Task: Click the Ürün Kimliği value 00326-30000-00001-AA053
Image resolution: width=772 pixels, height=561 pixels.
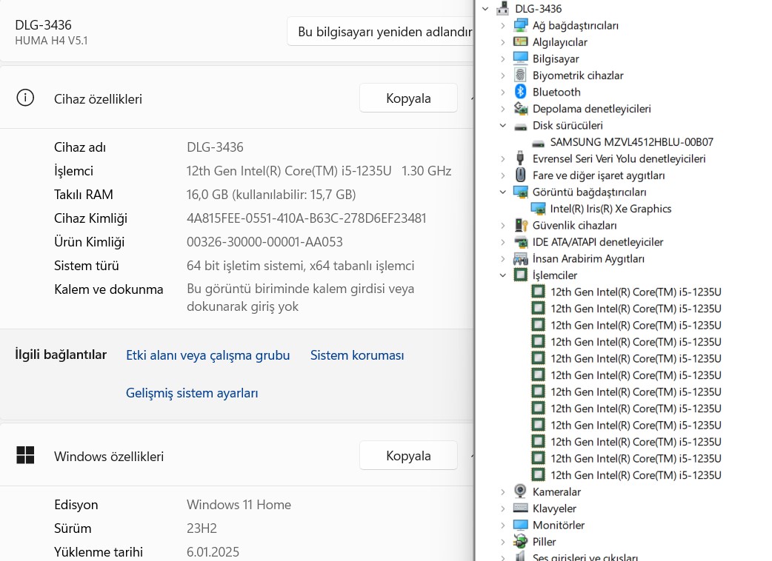Action: pos(264,241)
